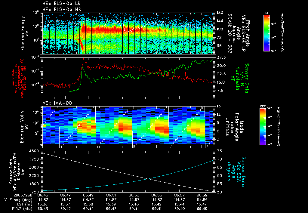Image resolution: width=308 pixels, height=213 pixels.
Task: Click the 'VEx ELS-06 HR' title text
Action: [x=62, y=9]
